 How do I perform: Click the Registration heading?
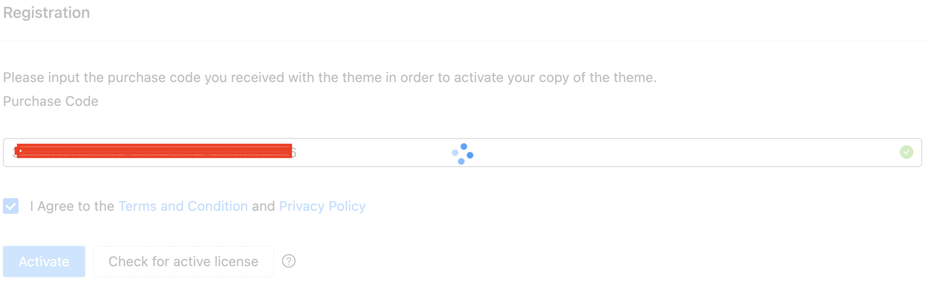tap(47, 13)
